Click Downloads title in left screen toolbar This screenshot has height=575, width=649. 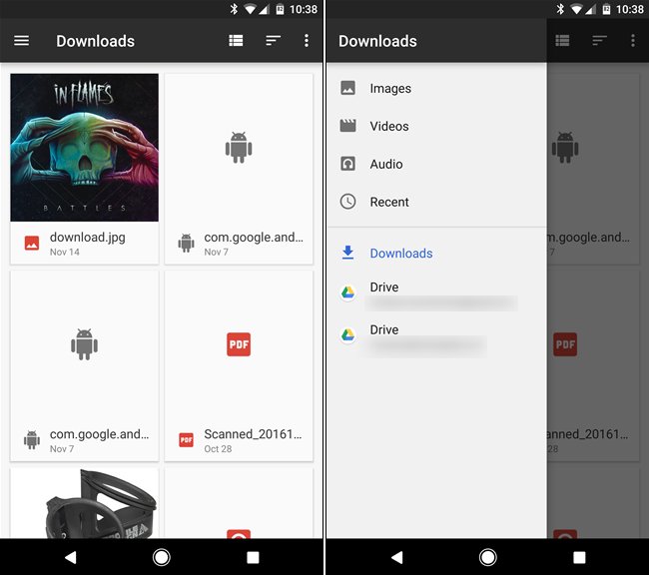95,41
